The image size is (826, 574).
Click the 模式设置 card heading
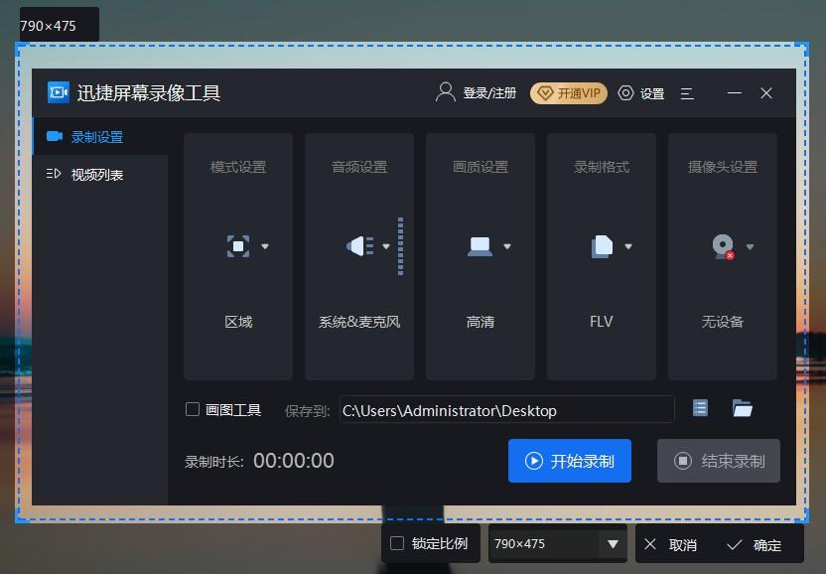click(x=238, y=167)
